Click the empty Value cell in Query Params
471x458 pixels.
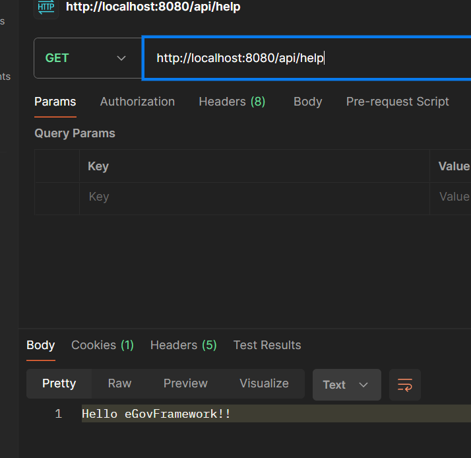[x=451, y=199]
